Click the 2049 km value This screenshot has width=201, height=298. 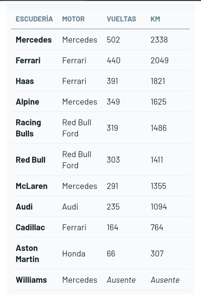(159, 61)
